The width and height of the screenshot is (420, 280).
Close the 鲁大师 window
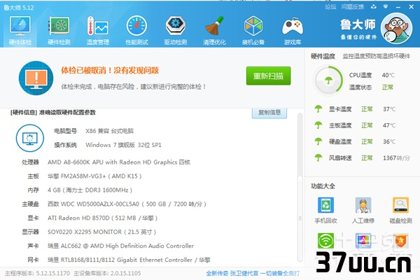pyautogui.click(x=412, y=7)
